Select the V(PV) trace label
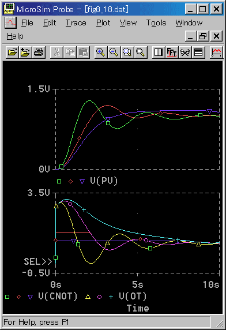The width and height of the screenshot is (226, 330). point(104,181)
